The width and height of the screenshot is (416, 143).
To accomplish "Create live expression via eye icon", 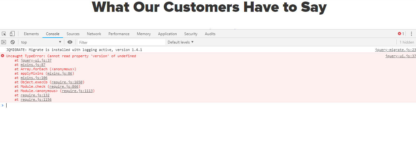I will coord(70,42).
